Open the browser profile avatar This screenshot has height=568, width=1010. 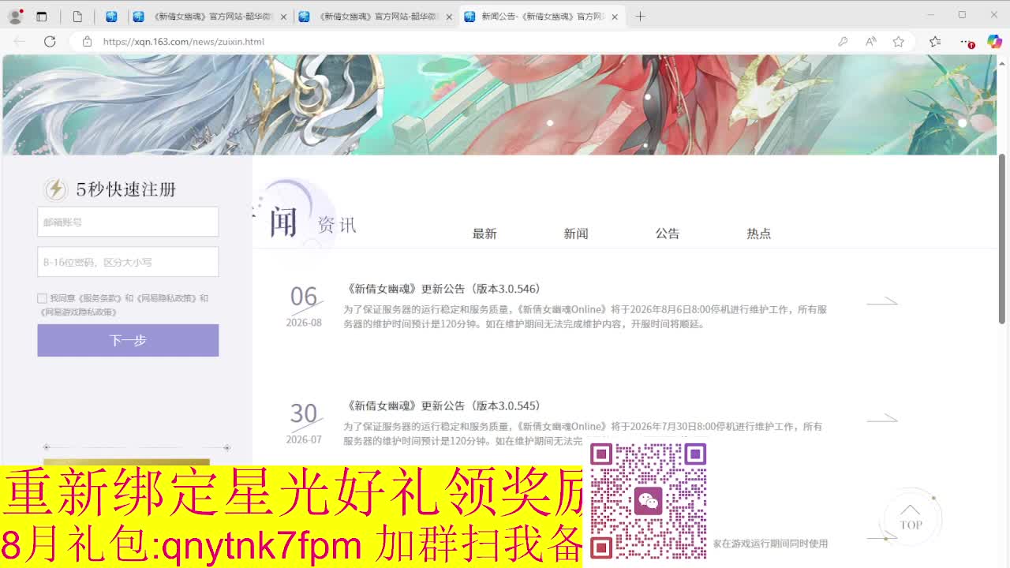(x=15, y=16)
